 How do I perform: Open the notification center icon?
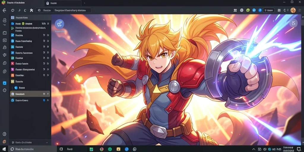click(x=299, y=149)
